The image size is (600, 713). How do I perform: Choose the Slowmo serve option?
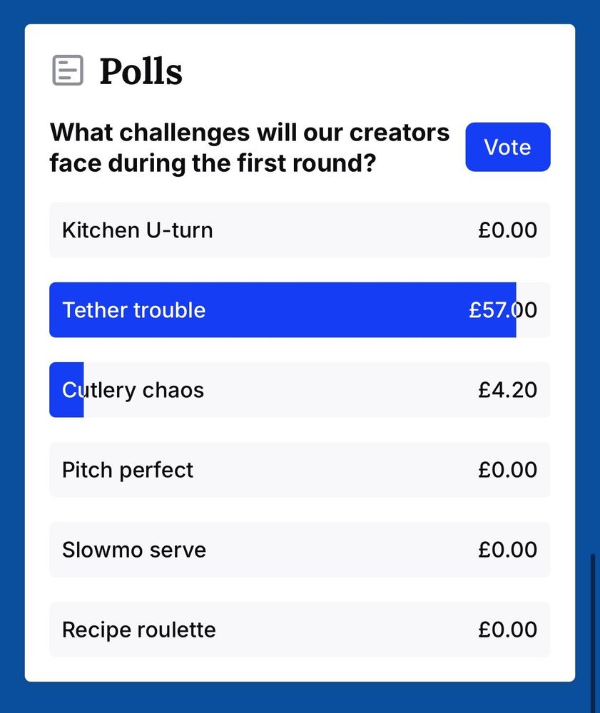point(300,550)
